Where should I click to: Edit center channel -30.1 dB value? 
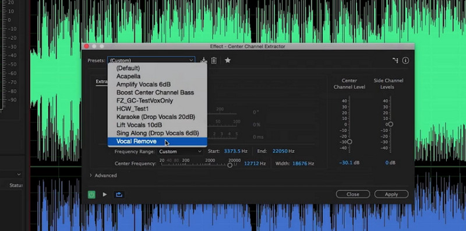click(x=345, y=163)
